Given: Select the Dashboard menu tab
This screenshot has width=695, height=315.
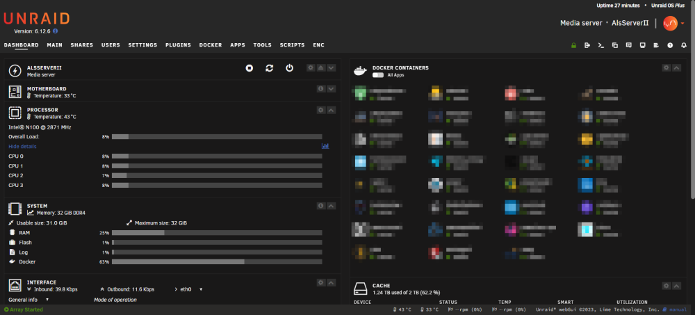Looking at the screenshot, I should pyautogui.click(x=22, y=45).
